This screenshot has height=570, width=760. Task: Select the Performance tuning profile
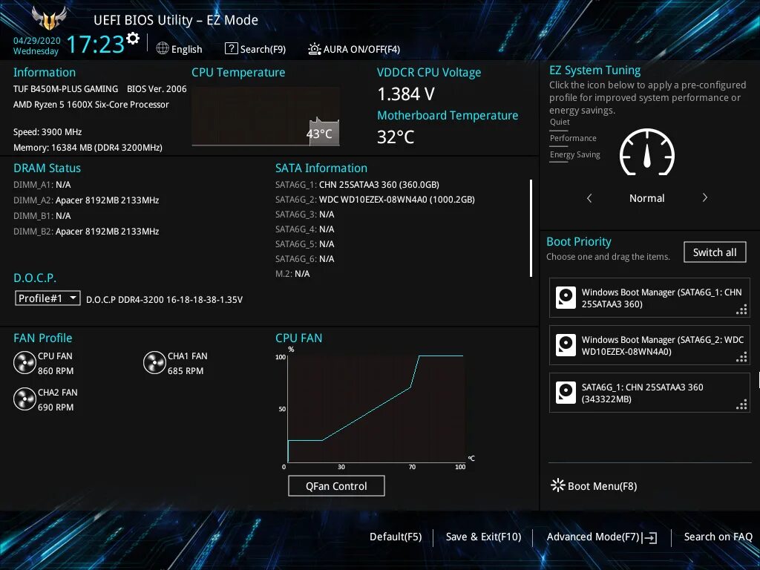[573, 138]
